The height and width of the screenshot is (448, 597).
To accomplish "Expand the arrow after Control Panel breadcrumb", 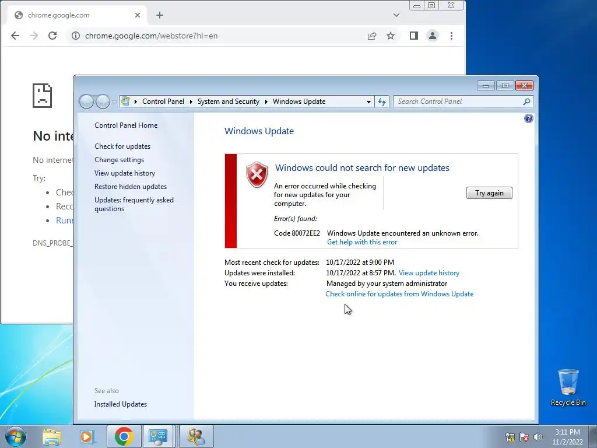I will pos(191,101).
